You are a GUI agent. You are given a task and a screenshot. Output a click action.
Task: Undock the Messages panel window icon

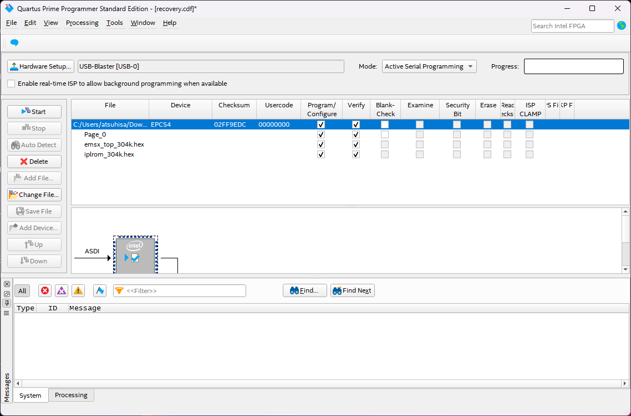[7, 294]
